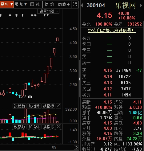Close the volume indicator panel

point(58,106)
